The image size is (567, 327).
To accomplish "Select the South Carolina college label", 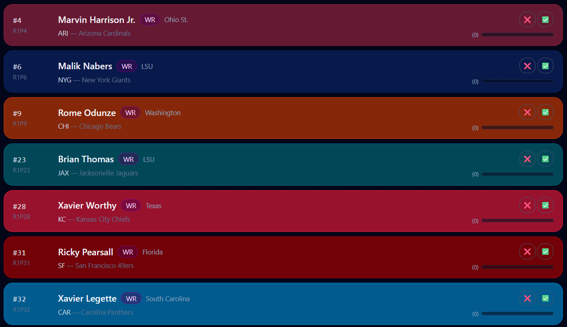I will click(x=168, y=299).
